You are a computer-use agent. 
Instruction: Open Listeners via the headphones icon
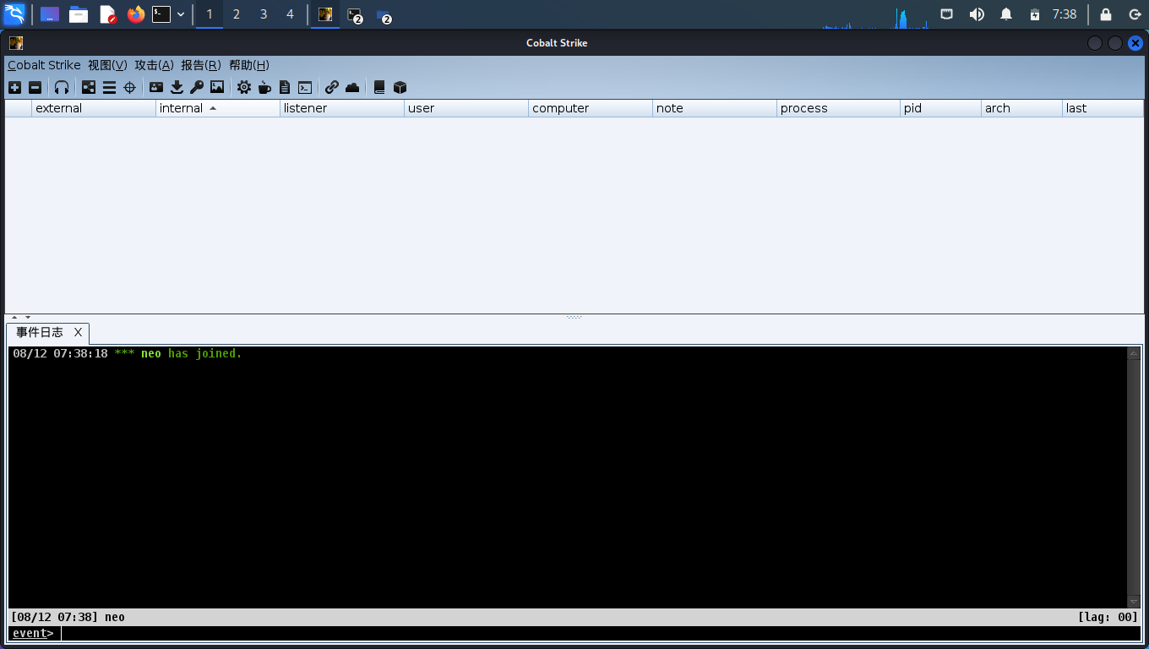62,87
